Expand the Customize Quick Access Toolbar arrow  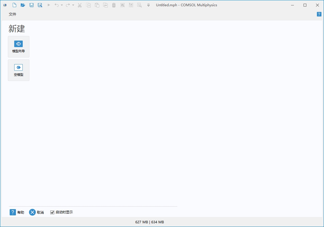click(x=148, y=5)
